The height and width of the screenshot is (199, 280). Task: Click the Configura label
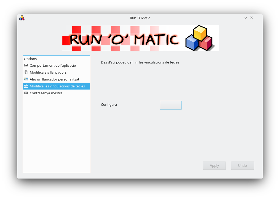(x=109, y=104)
